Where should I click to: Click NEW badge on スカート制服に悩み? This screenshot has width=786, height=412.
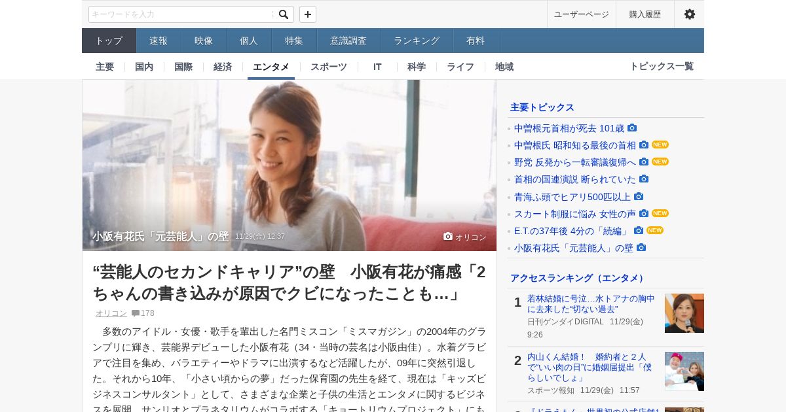pyautogui.click(x=660, y=213)
